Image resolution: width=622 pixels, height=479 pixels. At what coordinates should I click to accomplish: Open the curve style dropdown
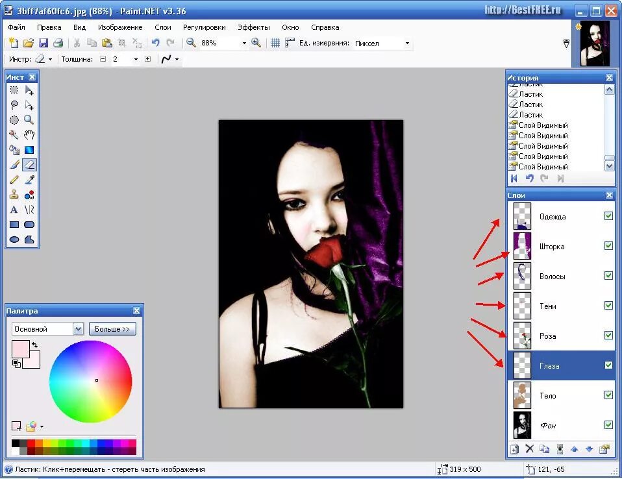177,60
